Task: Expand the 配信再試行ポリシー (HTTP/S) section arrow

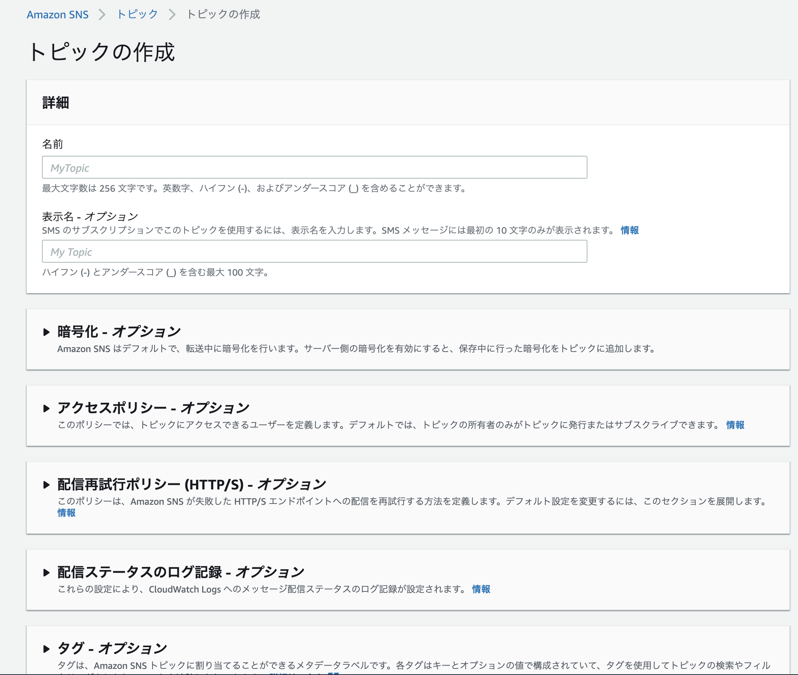Action: pyautogui.click(x=46, y=485)
